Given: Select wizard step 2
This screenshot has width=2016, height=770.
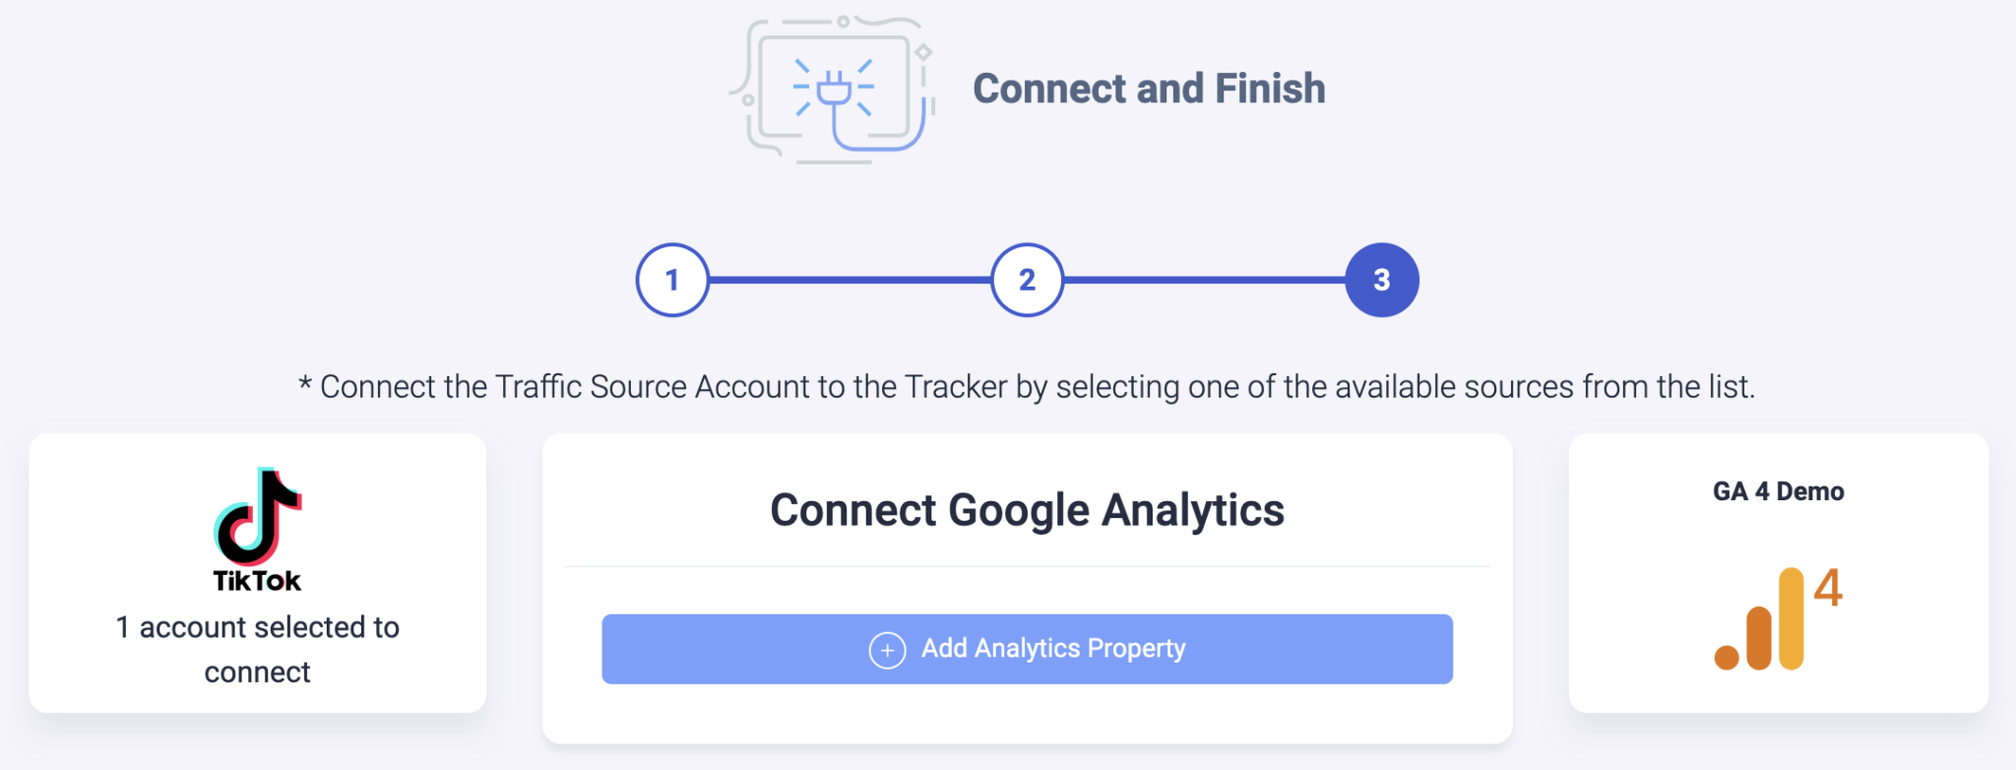Looking at the screenshot, I should click(x=1027, y=280).
